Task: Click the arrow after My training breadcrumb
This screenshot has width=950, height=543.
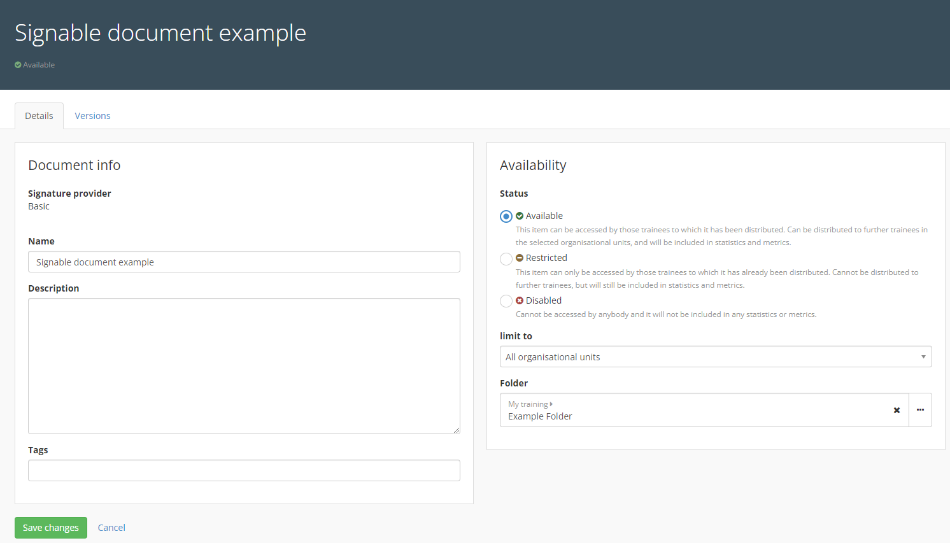Action: click(551, 404)
